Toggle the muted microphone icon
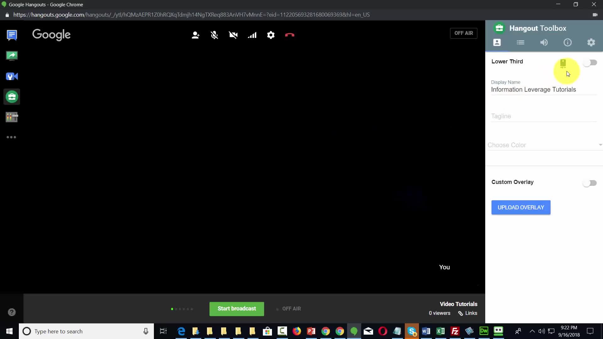Screen dimensions: 603x339 pos(215,35)
